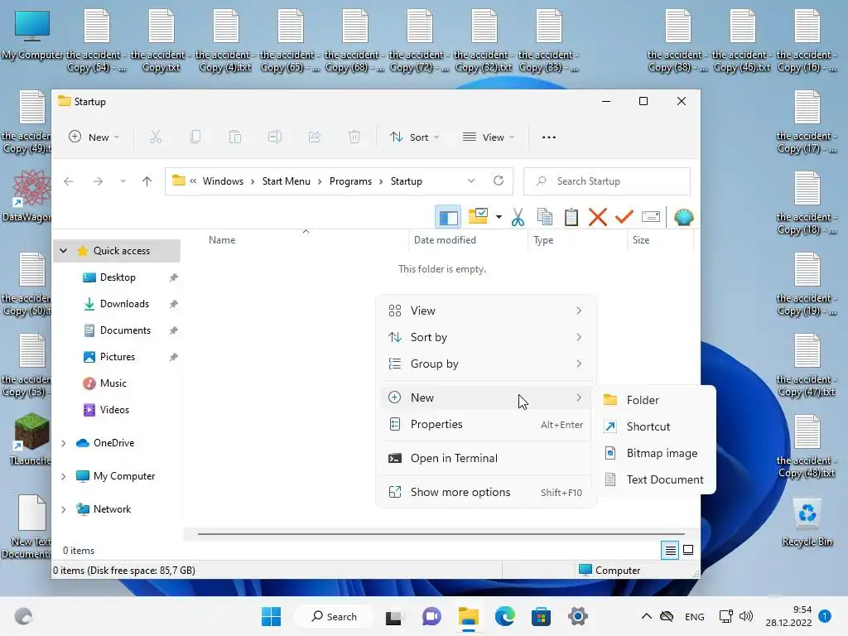Create a new Shortcut from the submenu
The image size is (848, 636).
point(654,426)
